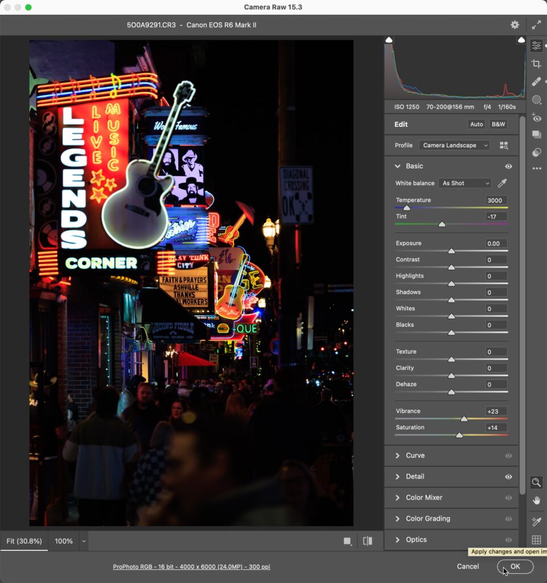Click the Auto adjustment button
The width and height of the screenshot is (547, 583).
pos(476,124)
